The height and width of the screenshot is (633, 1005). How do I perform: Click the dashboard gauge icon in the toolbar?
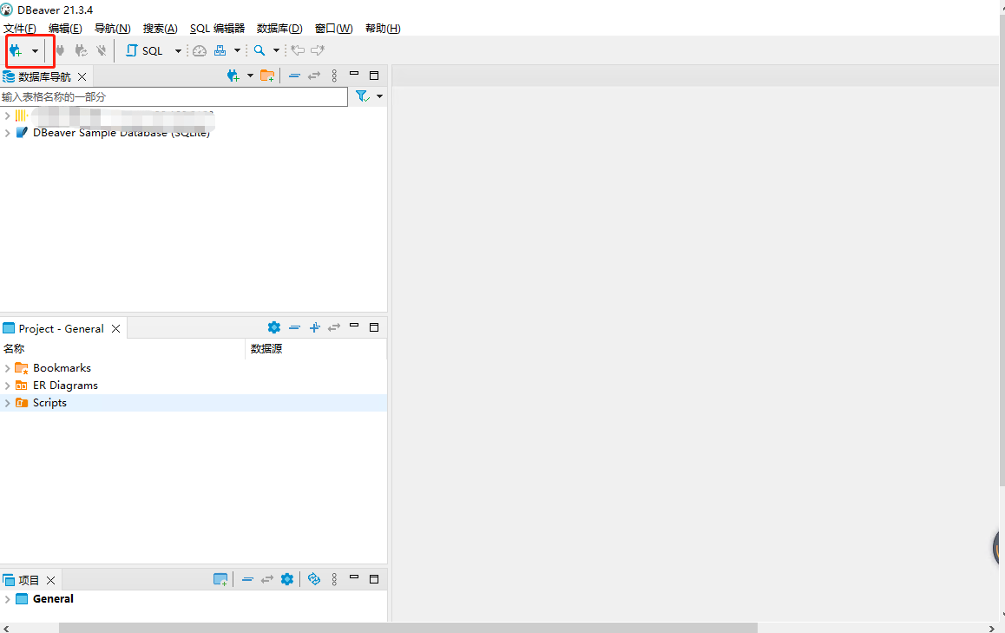coord(200,50)
